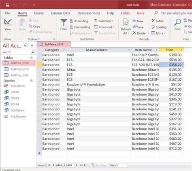The width and height of the screenshot is (192, 171).
Task: Click Delete record command
Action: pyautogui.click(x=139, y=33)
